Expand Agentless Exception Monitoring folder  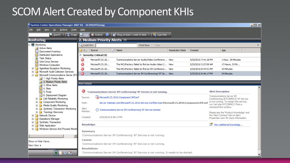tap(33, 68)
